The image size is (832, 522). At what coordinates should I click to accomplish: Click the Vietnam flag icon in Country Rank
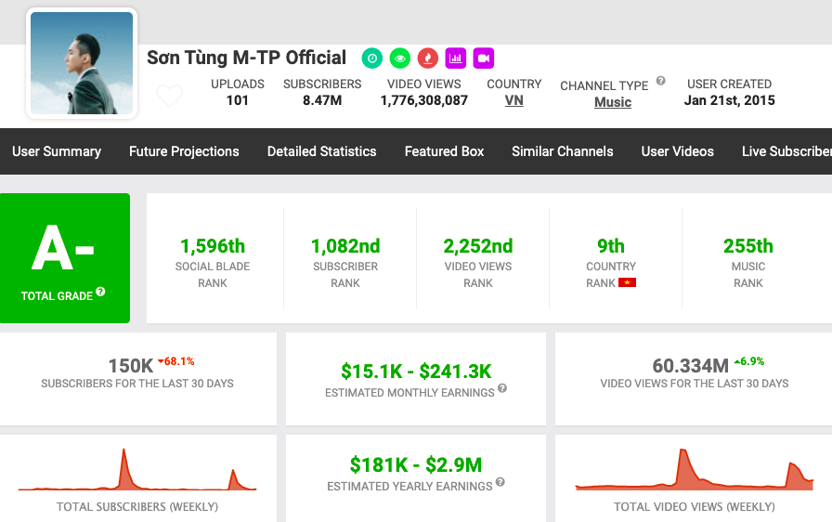click(627, 282)
